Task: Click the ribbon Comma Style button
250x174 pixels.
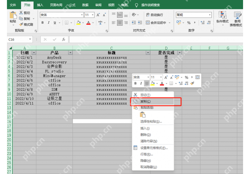Action: click(195, 23)
